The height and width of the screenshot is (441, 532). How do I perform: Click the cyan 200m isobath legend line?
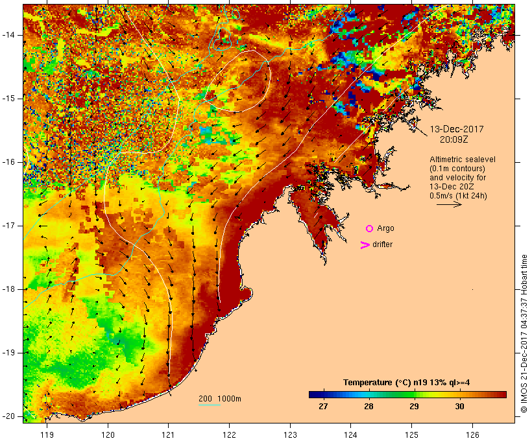pyautogui.click(x=210, y=405)
